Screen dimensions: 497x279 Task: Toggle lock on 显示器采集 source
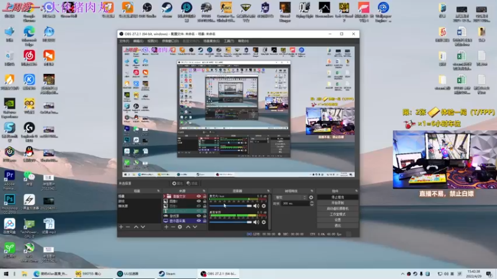(204, 221)
